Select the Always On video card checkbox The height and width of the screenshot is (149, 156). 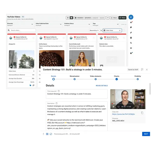click(34, 38)
